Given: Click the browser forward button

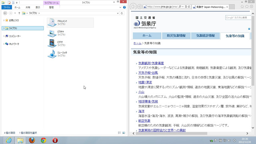Looking at the screenshot, I should click(x=140, y=7).
